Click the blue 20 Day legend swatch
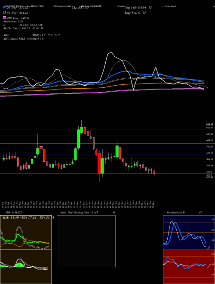The image size is (215, 284). click(5, 7)
